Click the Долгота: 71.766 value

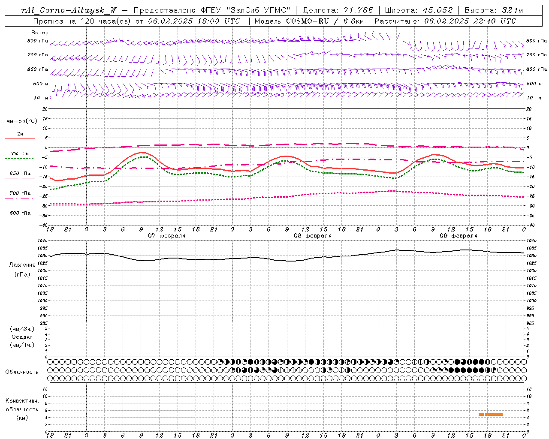tap(338, 11)
